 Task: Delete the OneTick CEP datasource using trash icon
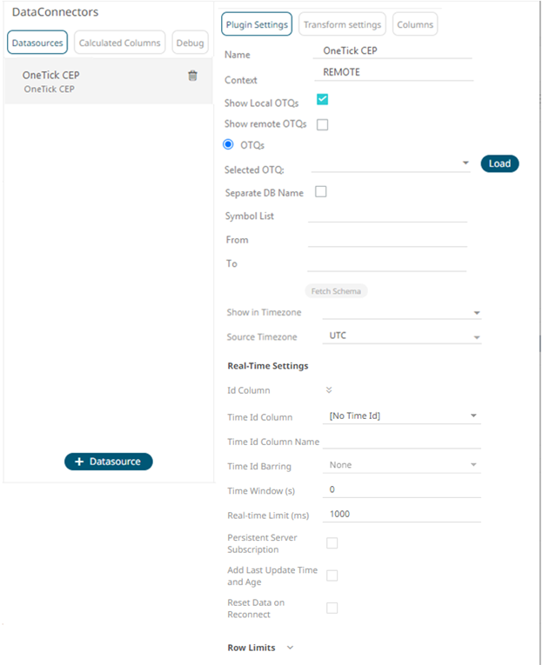coord(192,76)
